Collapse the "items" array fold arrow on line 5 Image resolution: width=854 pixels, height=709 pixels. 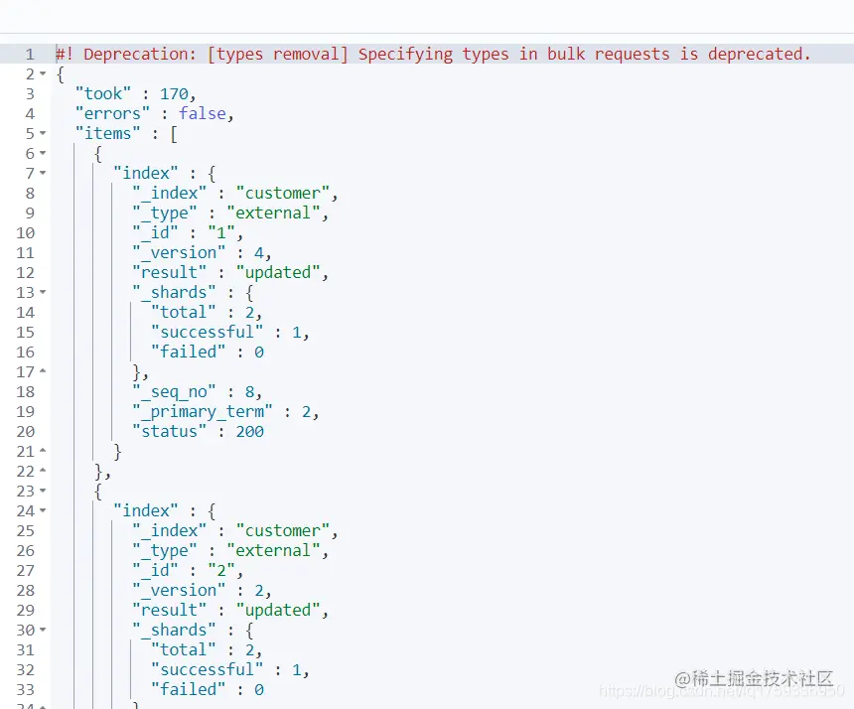[x=43, y=133]
